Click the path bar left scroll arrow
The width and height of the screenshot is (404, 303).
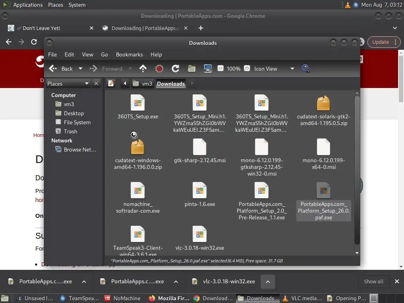[125, 84]
